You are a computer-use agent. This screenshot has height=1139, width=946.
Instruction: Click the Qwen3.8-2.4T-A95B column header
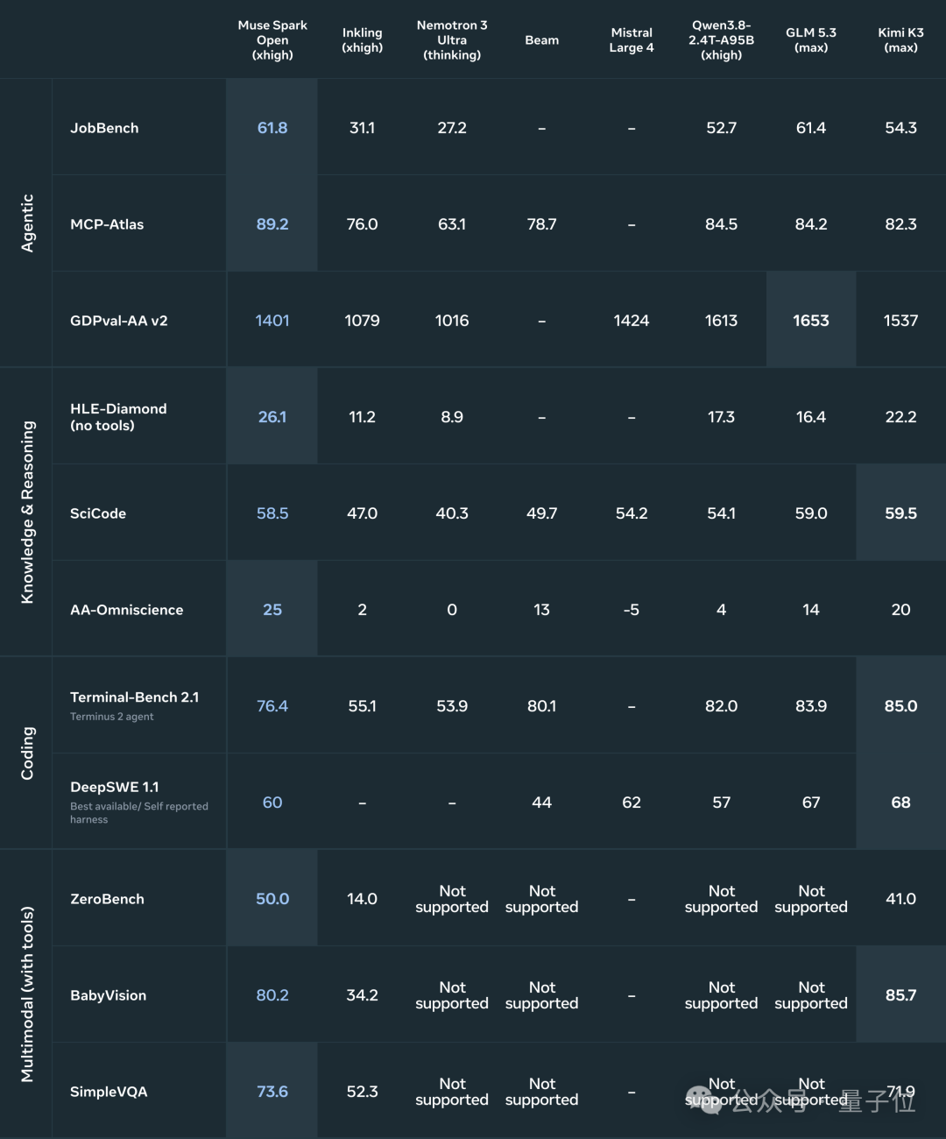point(721,40)
